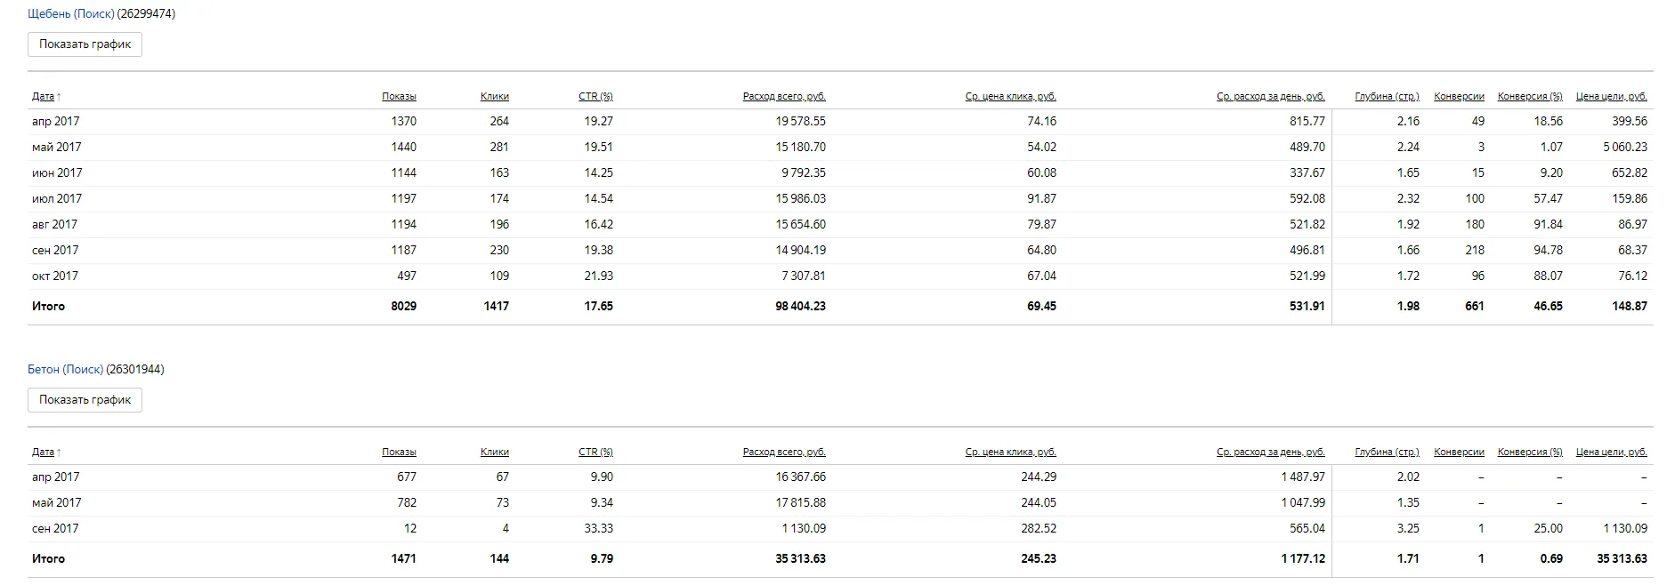Sort Щебень table by Глубина (стр.)

(x=1387, y=96)
